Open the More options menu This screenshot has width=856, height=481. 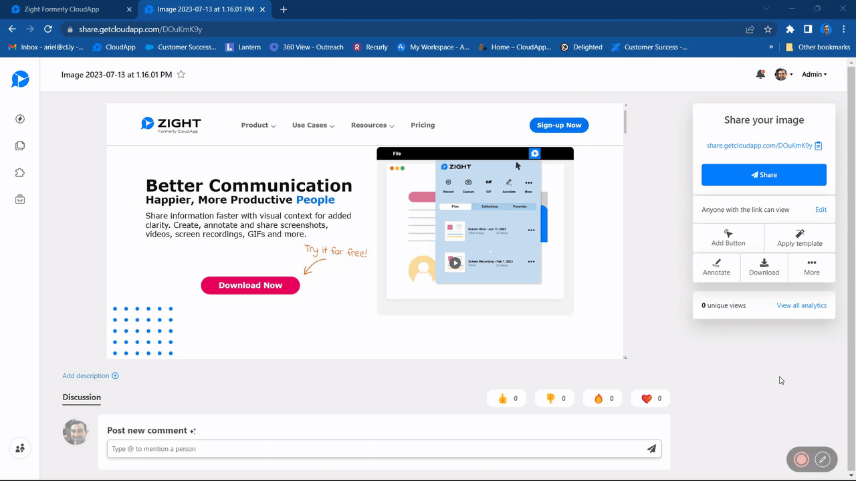click(811, 267)
